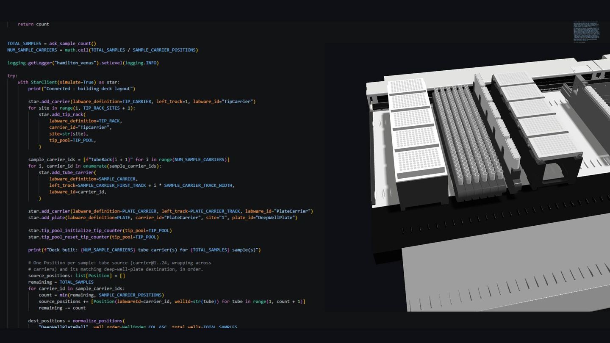610x343 pixels.
Task: Click the carrier_id="TipCarrier", argument line
Action: click(x=80, y=127)
